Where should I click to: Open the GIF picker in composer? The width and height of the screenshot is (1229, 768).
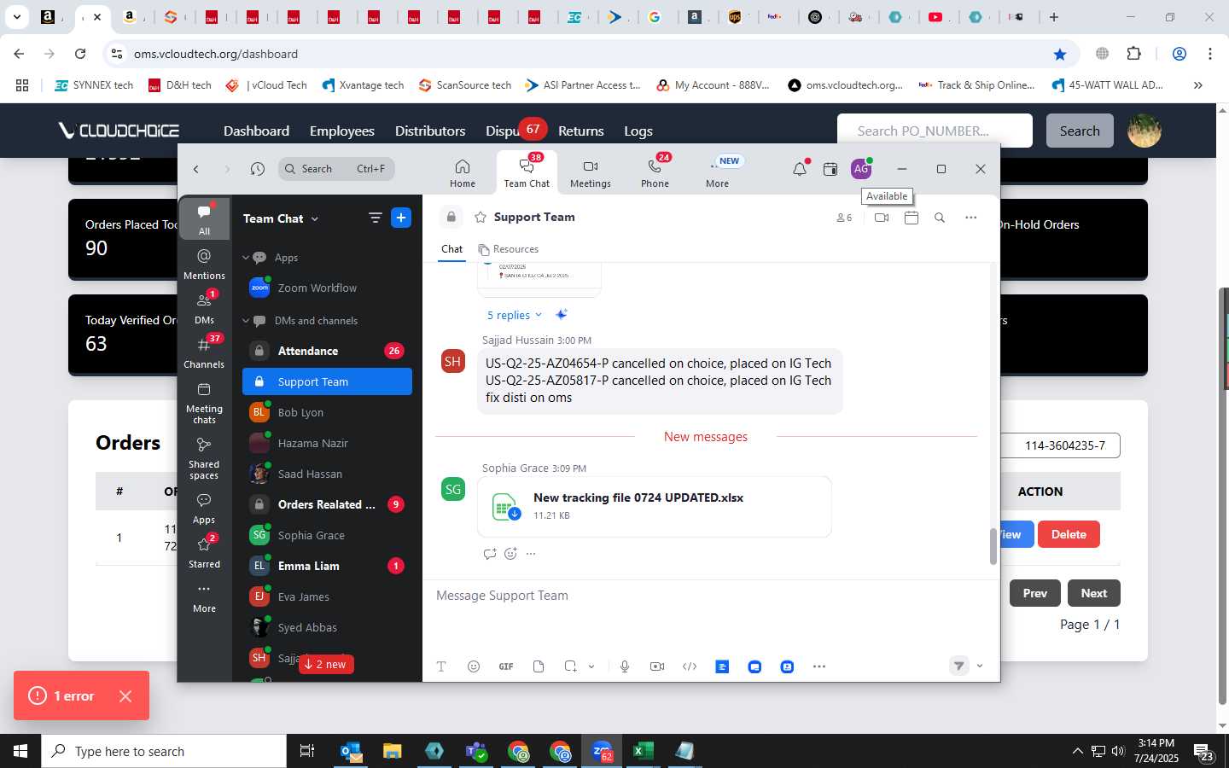tap(506, 666)
